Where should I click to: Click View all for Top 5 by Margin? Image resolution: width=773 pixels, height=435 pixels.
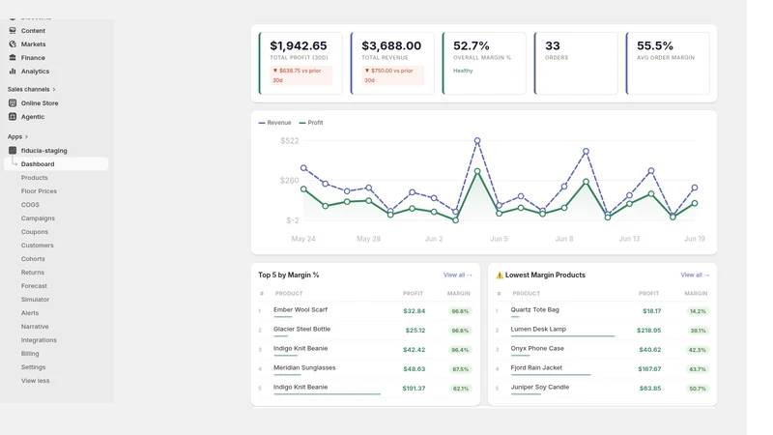tap(457, 275)
